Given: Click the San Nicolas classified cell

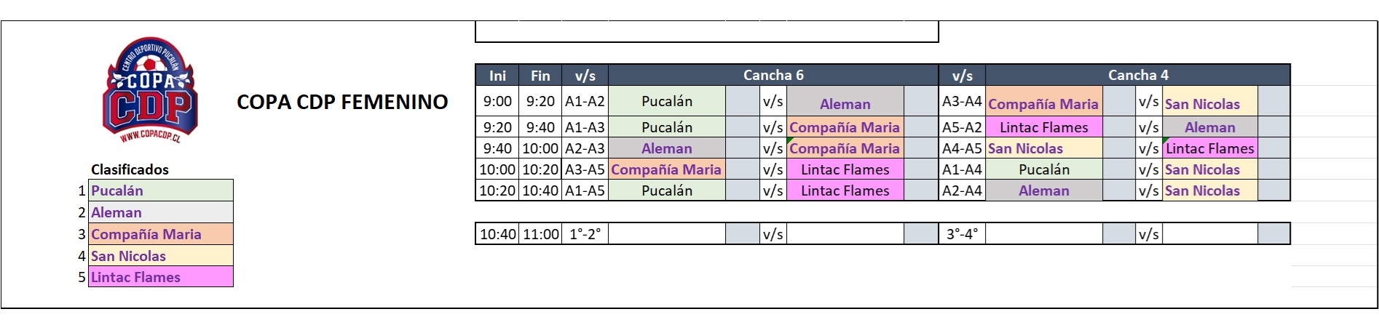Looking at the screenshot, I should (x=161, y=256).
